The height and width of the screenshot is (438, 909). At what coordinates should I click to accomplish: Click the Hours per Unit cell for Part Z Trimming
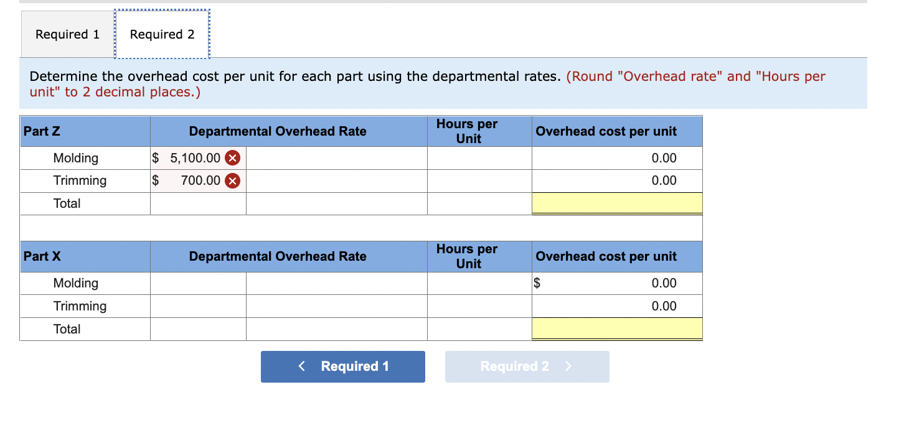[x=479, y=180]
